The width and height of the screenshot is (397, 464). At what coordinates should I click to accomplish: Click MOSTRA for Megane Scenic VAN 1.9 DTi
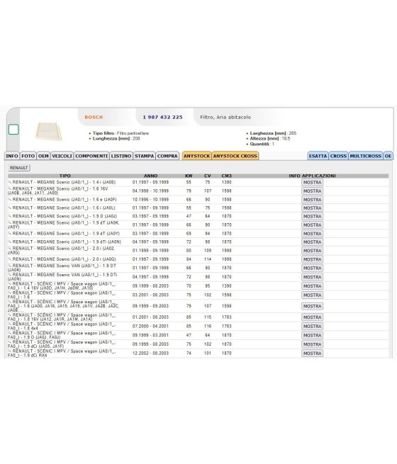312,277
